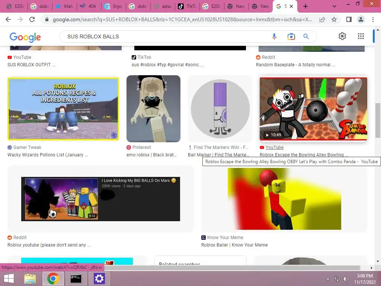This screenshot has height=286, width=381.
Task: Switch to the 404 tab
Action: tap(89, 6)
